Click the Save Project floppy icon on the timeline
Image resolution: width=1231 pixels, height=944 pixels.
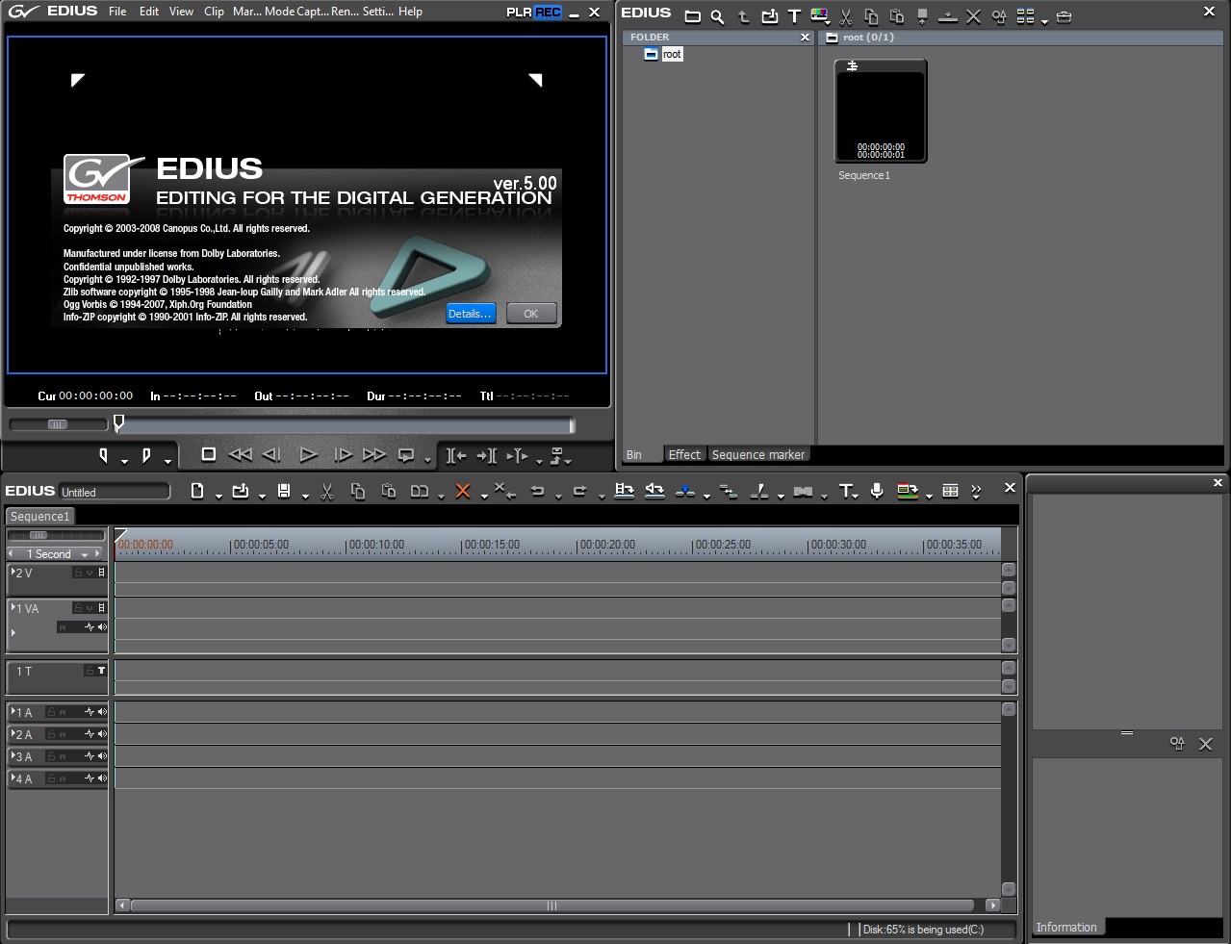[x=284, y=491]
